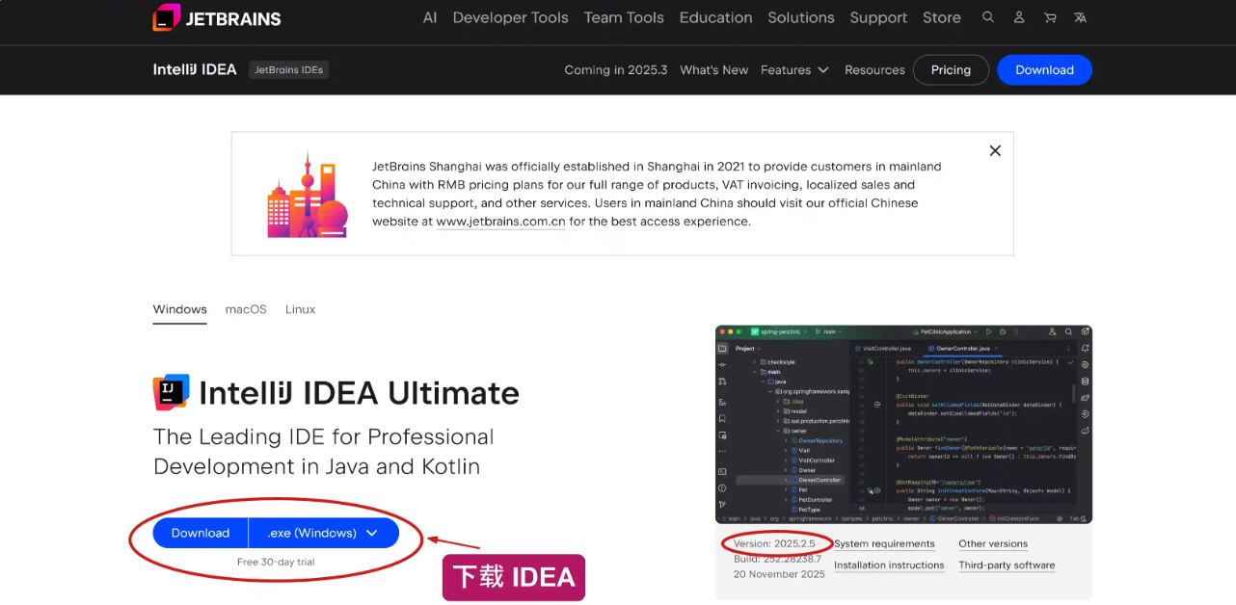This screenshot has height=605, width=1236.
Task: Click the Pricing button
Action: point(951,70)
